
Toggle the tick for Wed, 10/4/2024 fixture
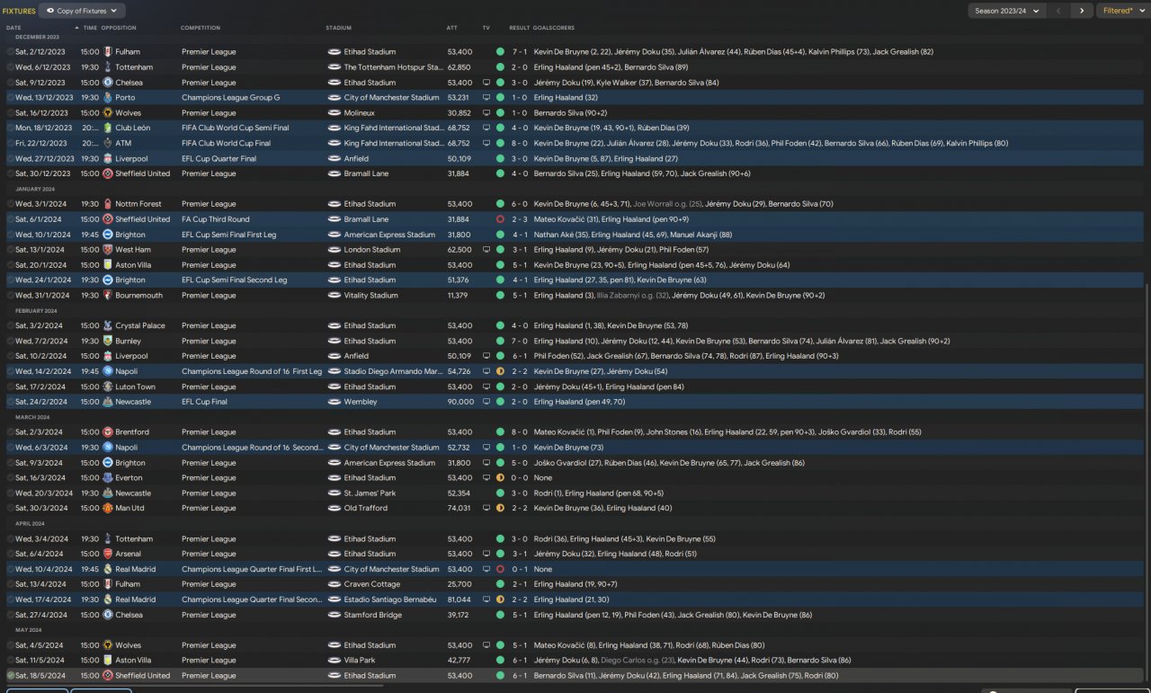11,570
